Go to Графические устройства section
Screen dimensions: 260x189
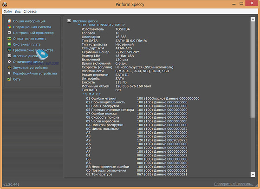coord(33,50)
